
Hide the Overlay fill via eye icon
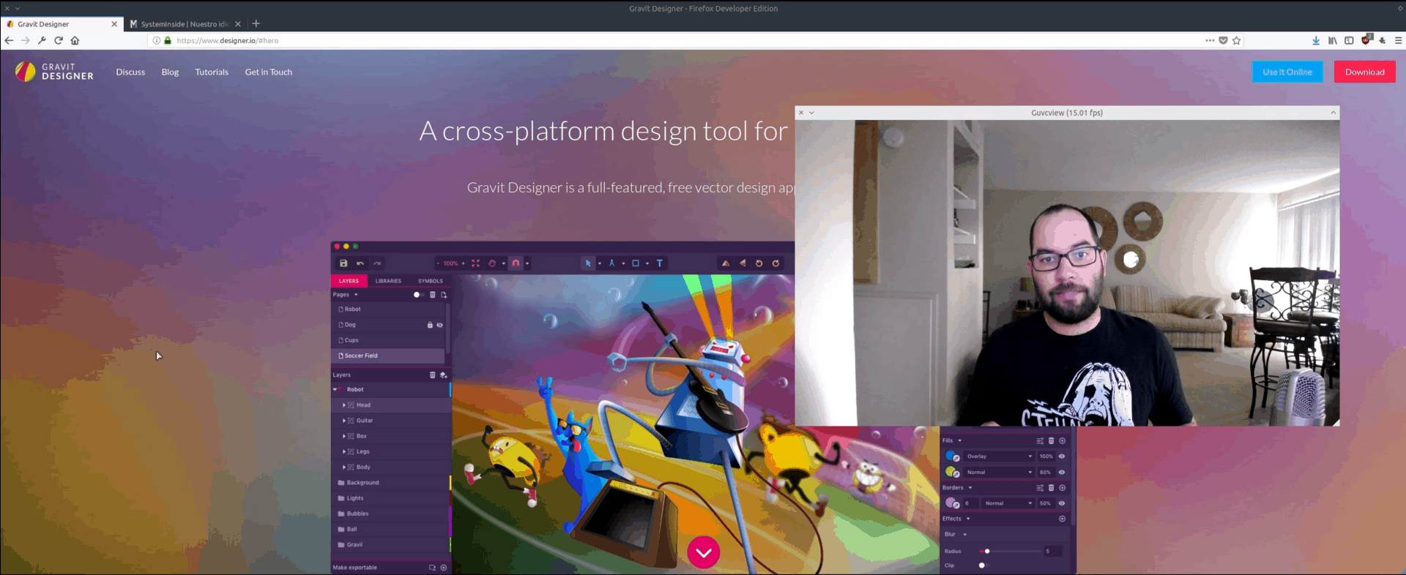(x=1062, y=456)
